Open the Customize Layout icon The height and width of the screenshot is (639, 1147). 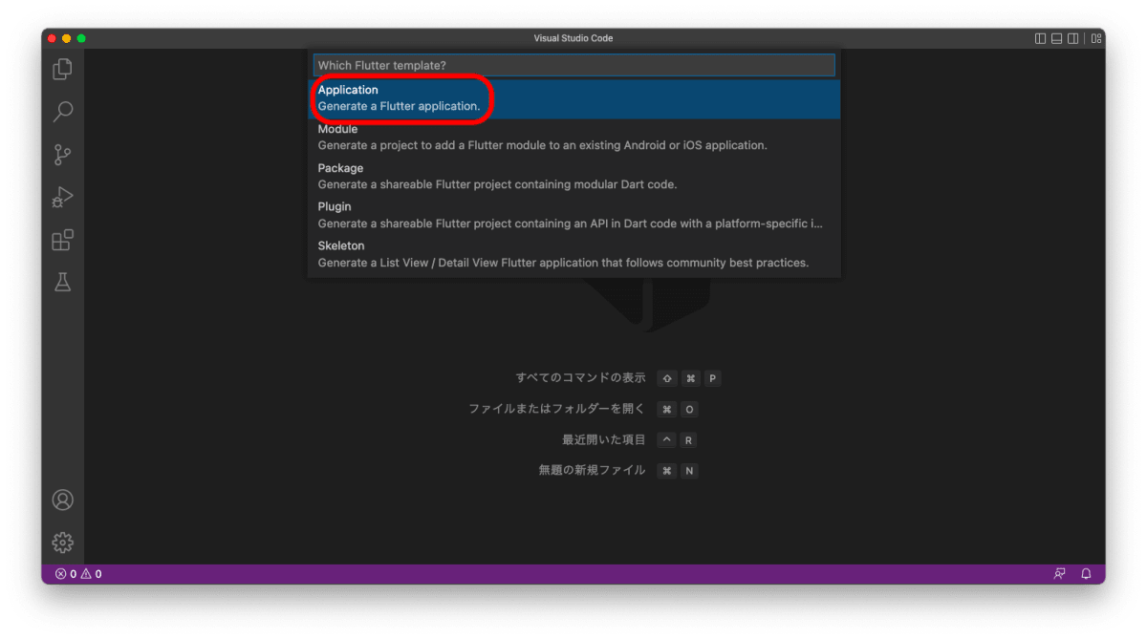click(x=1096, y=38)
